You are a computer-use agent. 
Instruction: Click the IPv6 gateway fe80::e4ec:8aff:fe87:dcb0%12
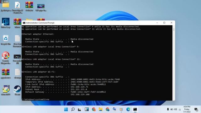pos(88,92)
